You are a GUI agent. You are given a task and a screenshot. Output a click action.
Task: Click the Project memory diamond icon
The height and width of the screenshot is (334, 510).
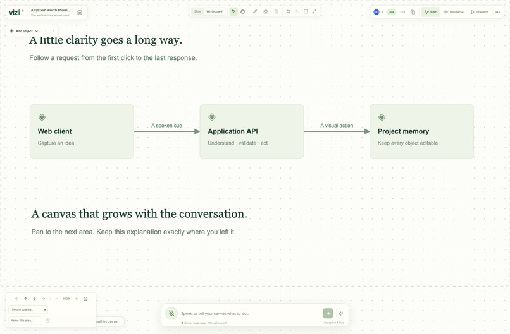[x=382, y=117]
